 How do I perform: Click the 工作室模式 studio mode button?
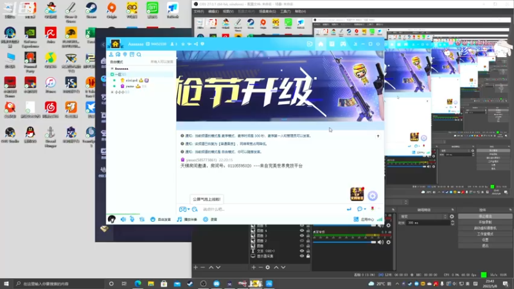click(485, 234)
